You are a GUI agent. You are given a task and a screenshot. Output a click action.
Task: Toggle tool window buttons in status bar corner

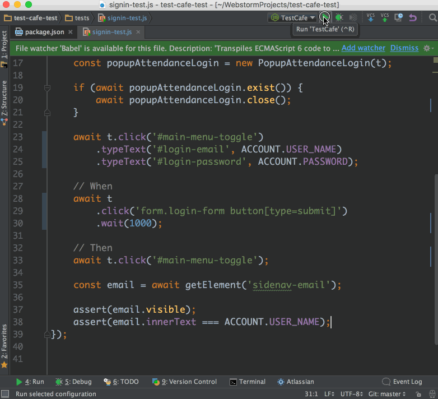pos(5,394)
